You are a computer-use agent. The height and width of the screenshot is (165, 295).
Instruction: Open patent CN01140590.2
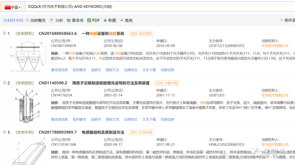click(53, 83)
